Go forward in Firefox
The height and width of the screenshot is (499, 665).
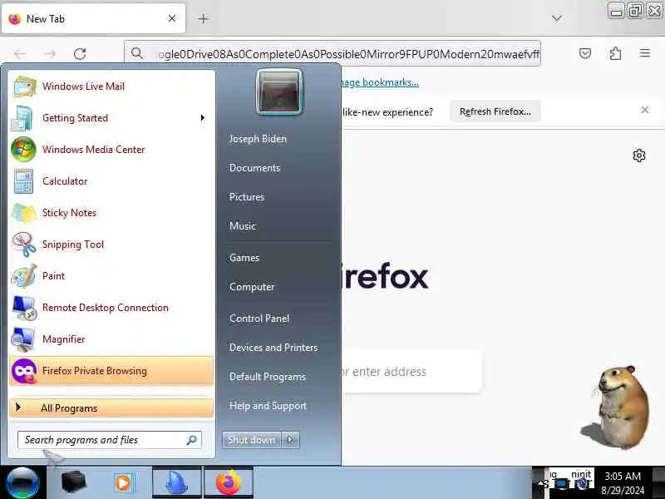pos(50,54)
